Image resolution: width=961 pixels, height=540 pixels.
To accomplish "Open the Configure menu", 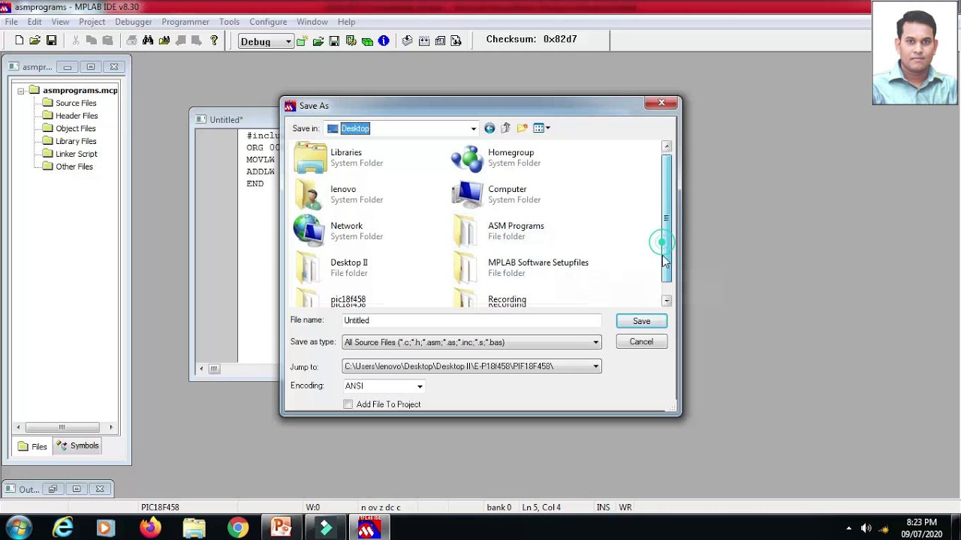I will coord(268,22).
